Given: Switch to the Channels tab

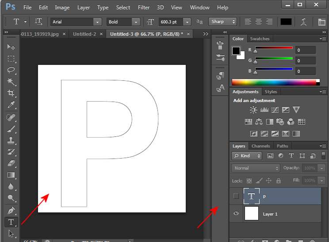Looking at the screenshot, I should [260, 146].
